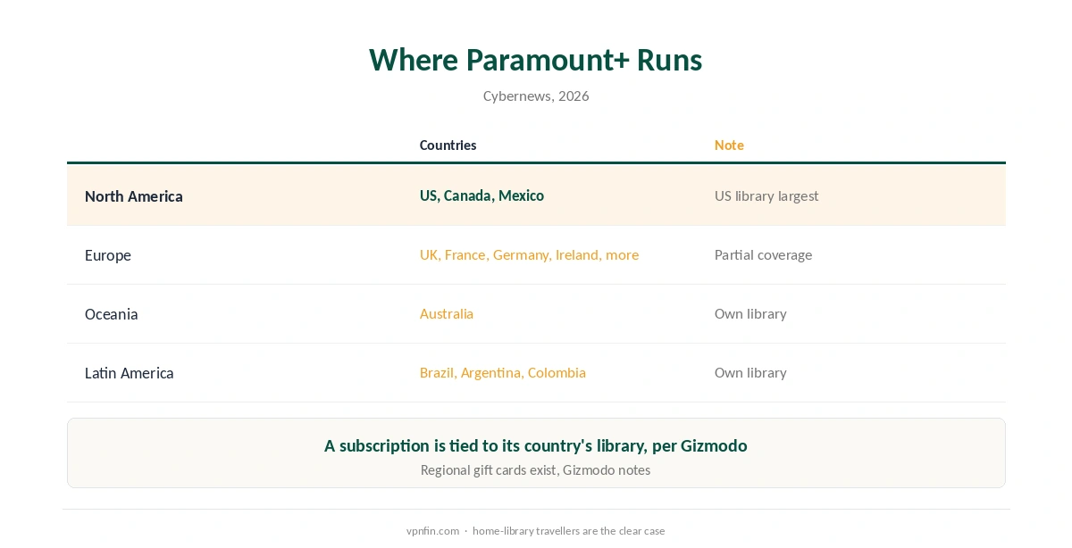This screenshot has width=1072, height=548.
Task: Click the footer text 'vpnfin.com'
Action: 432,530
